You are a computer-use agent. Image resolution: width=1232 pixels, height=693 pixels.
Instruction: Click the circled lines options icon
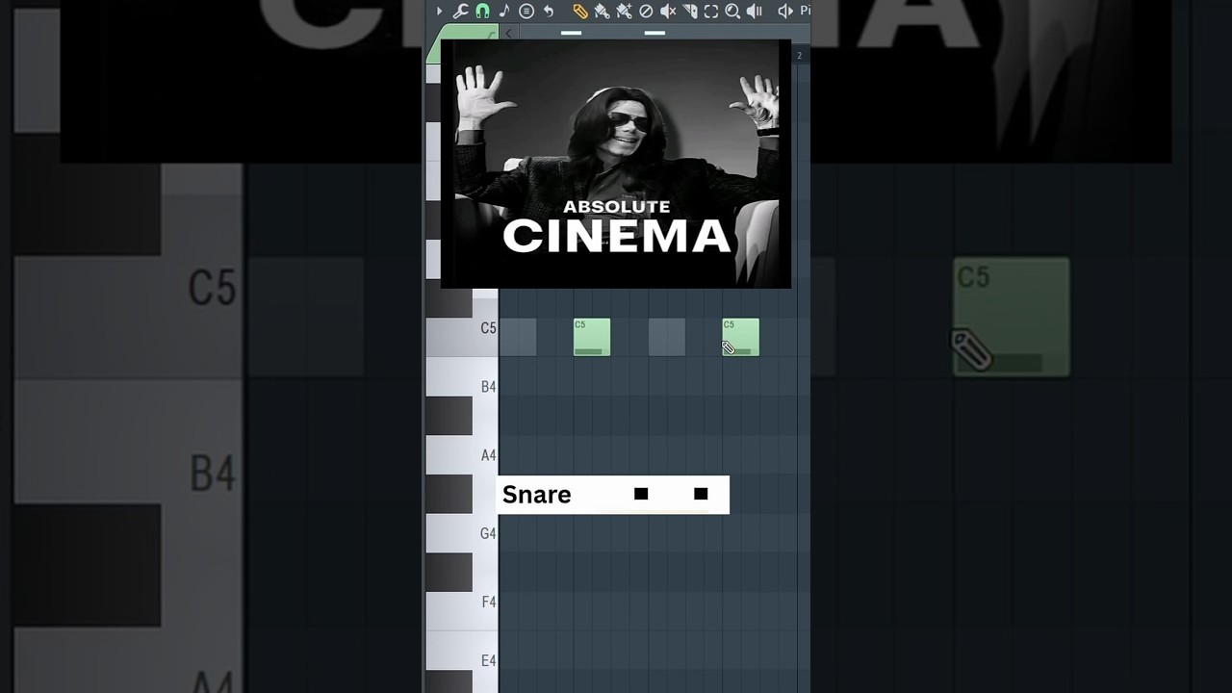coord(526,12)
